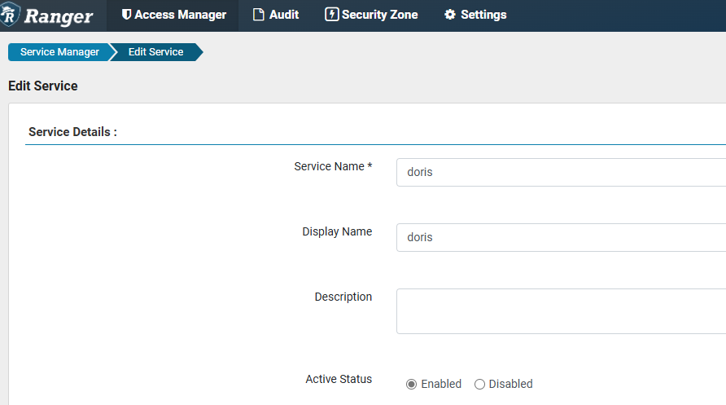Click into the Display Name field
726x405 pixels.
coord(560,237)
